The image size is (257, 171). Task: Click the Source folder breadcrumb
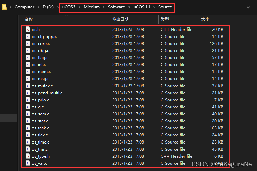(x=165, y=7)
